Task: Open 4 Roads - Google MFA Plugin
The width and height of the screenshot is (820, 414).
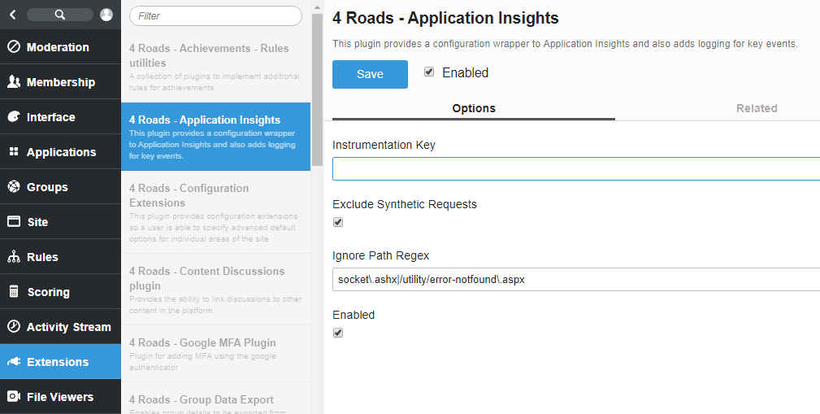Action: 202,342
